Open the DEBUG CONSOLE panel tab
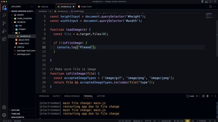The width and height of the screenshot is (218, 122). 72,96
